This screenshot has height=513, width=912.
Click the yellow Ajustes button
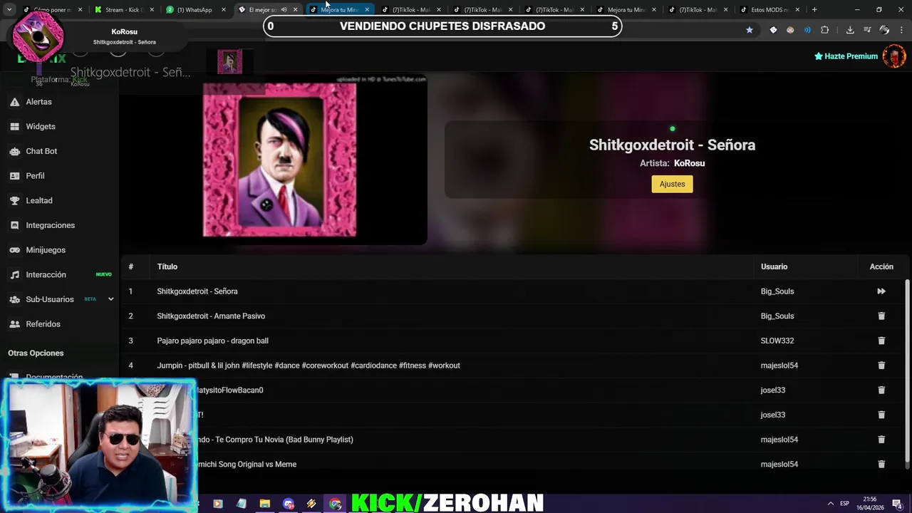[x=672, y=184]
